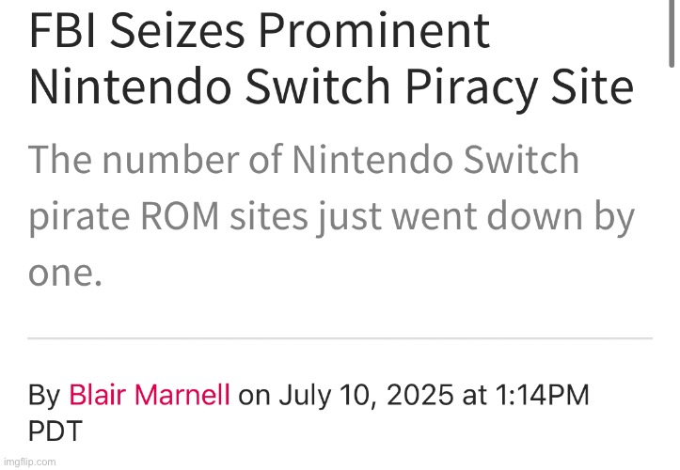Click the imgflip.com watermark
Screen dimensions: 680x470
click(29, 462)
